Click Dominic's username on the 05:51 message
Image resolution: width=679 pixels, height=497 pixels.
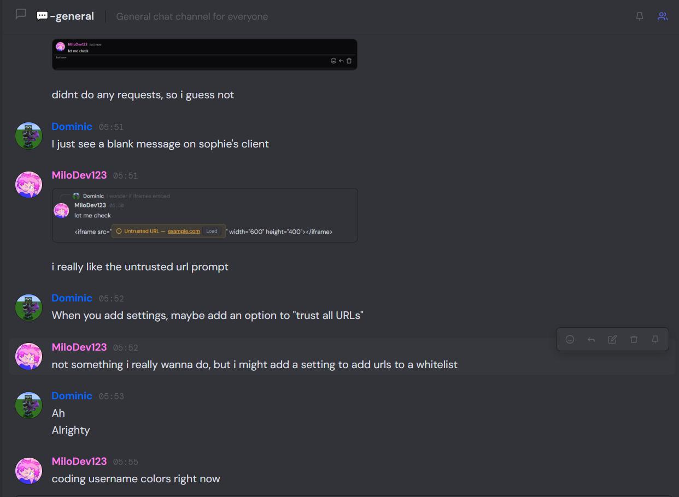click(x=72, y=127)
